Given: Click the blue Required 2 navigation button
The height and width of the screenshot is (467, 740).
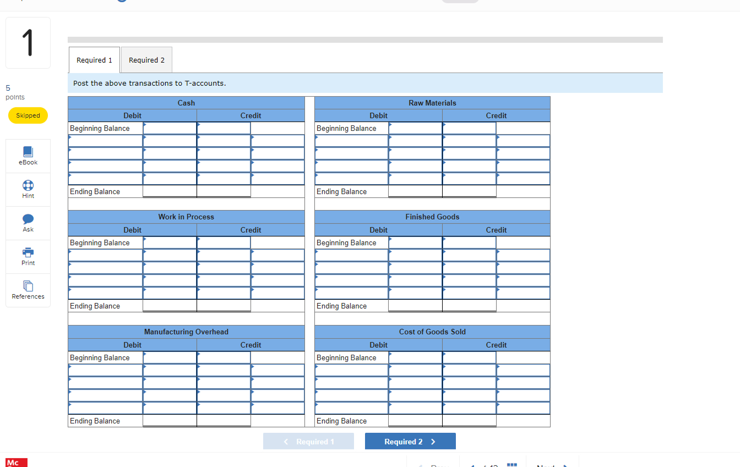Looking at the screenshot, I should tap(410, 442).
